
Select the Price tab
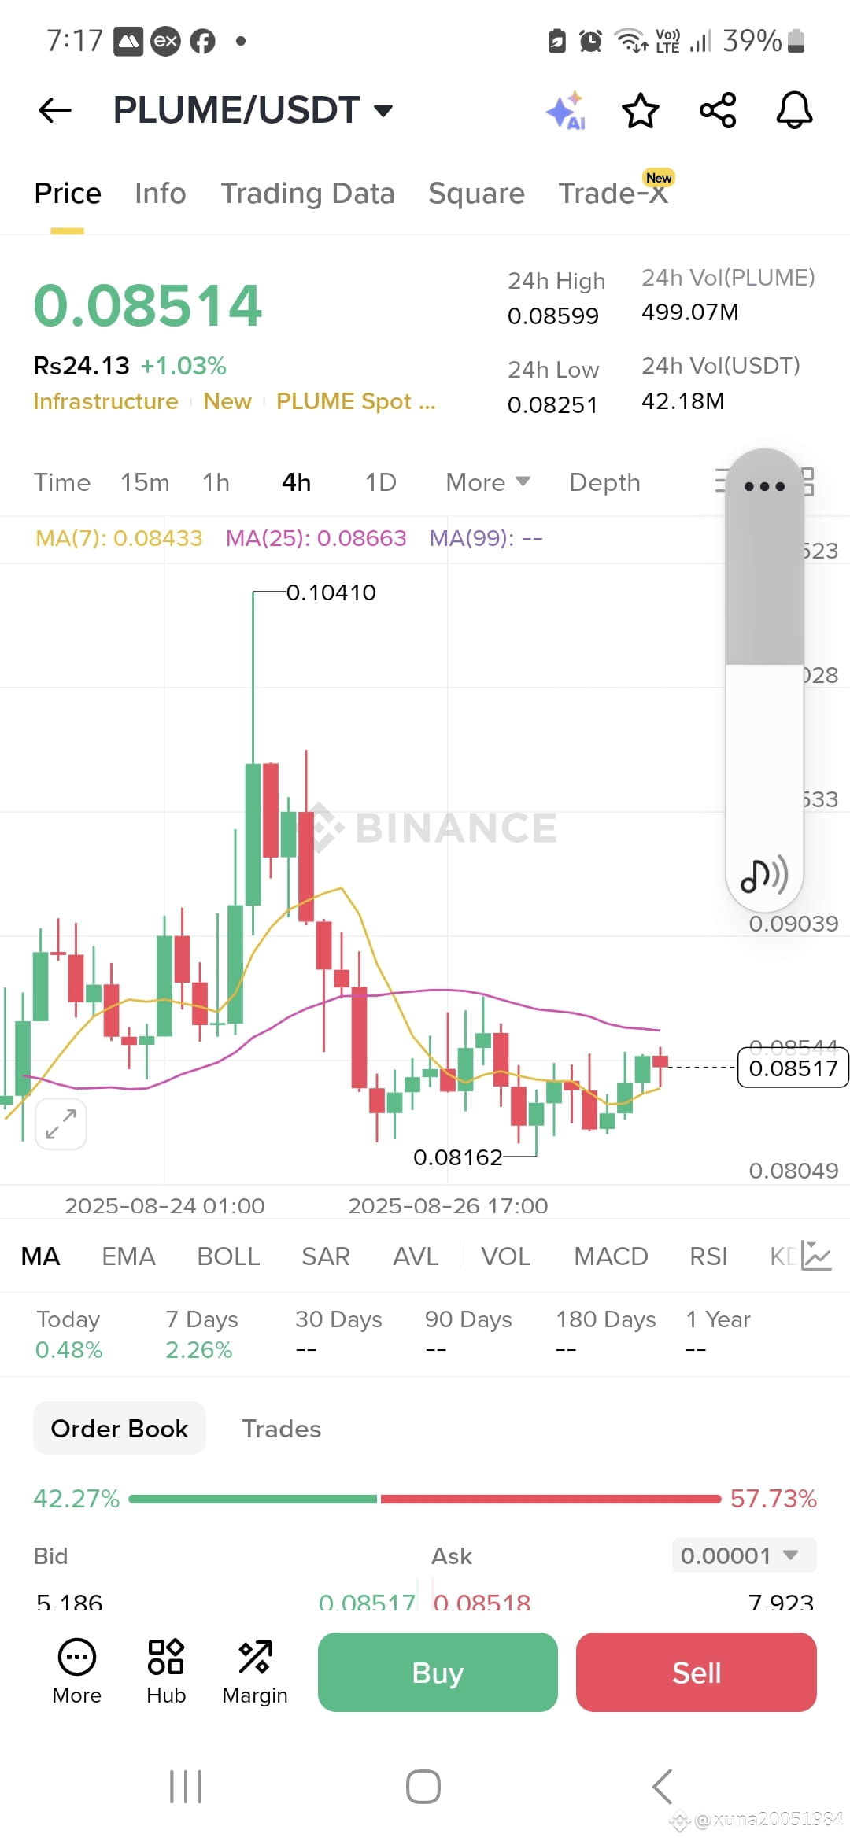[68, 194]
